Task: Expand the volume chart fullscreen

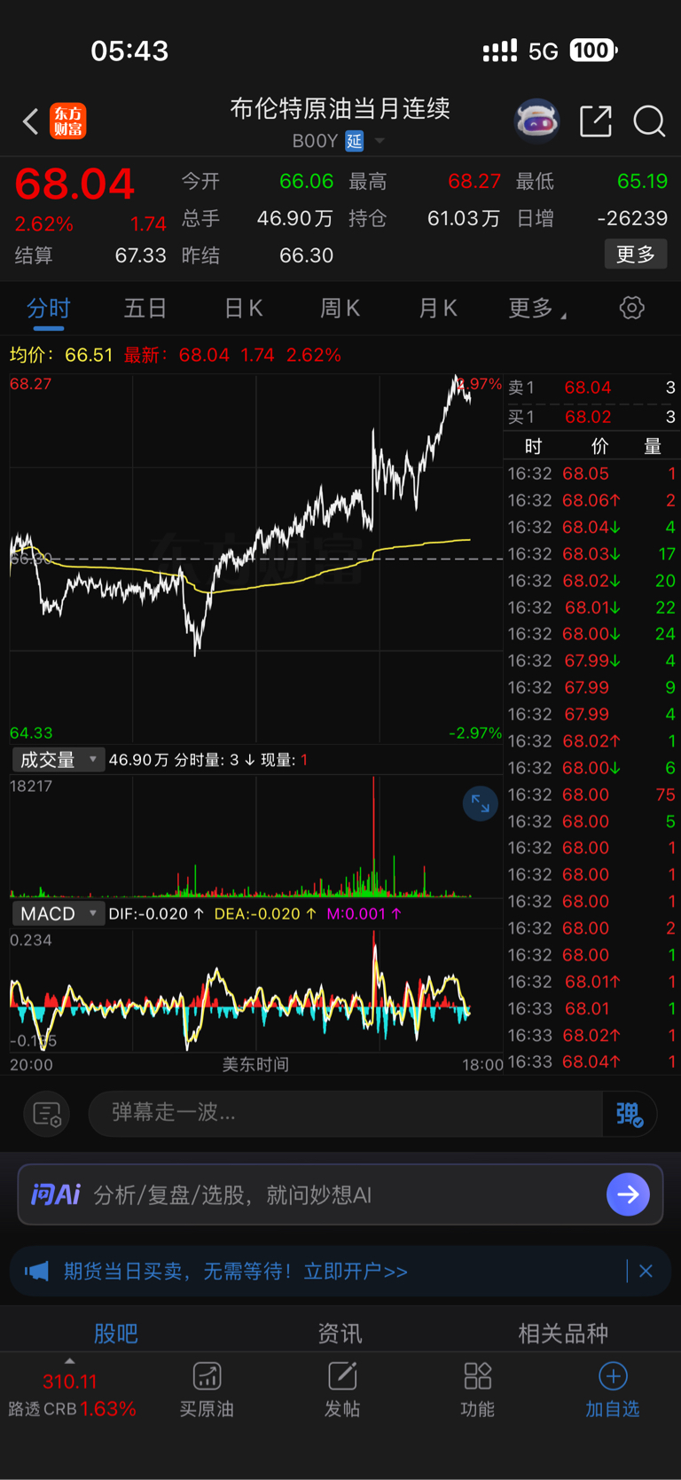Action: coord(481,804)
